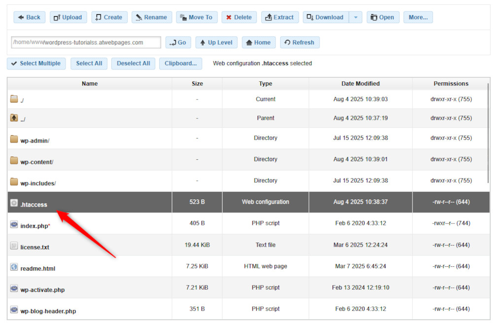Screen dimensions: 493x323
Task: Click the Extract button
Action: click(280, 17)
